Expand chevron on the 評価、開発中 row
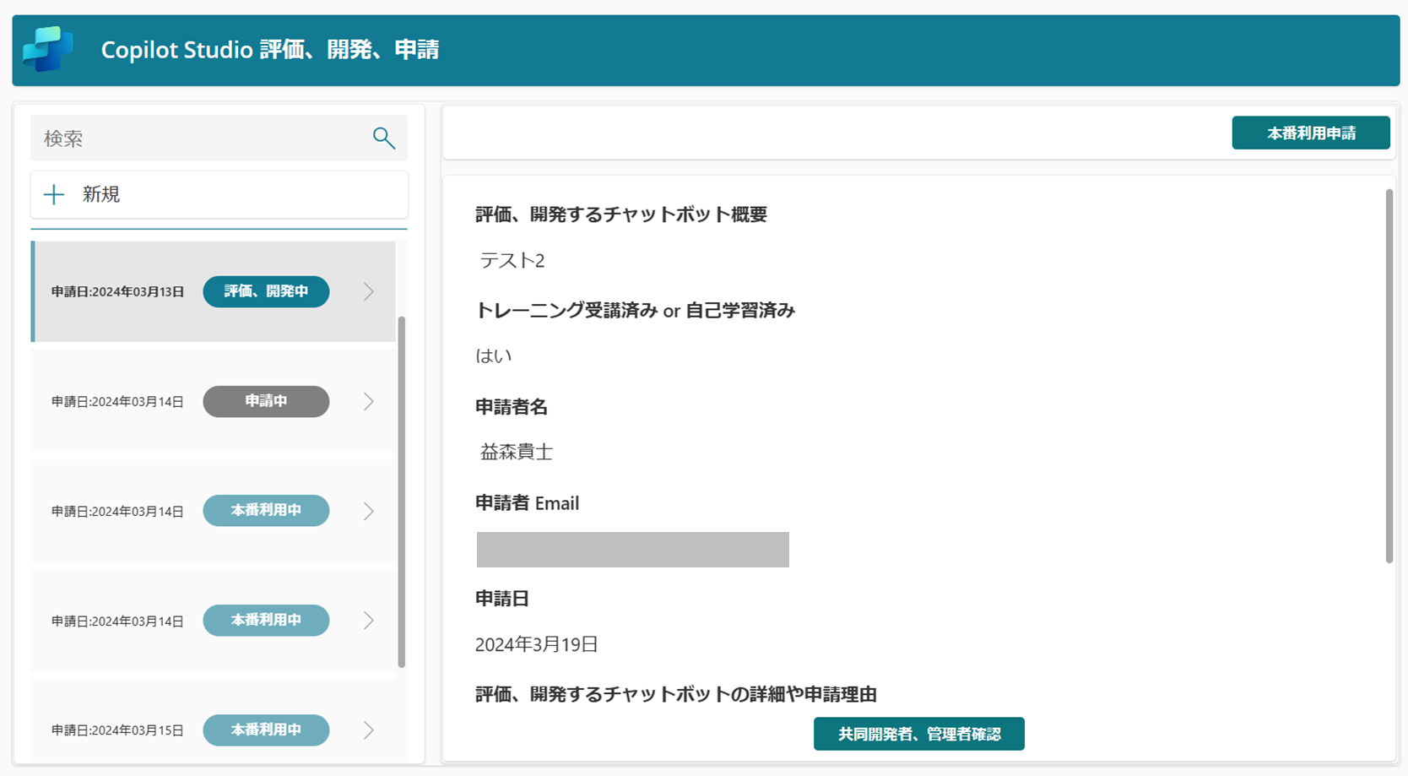The width and height of the screenshot is (1408, 776). (369, 291)
